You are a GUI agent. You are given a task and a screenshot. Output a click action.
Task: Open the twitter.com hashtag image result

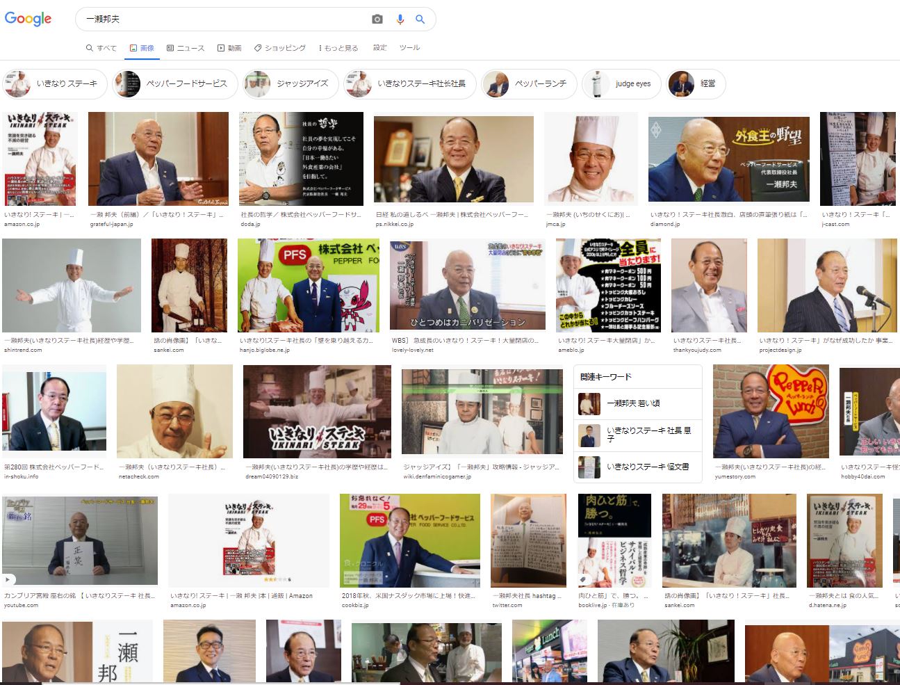point(529,540)
